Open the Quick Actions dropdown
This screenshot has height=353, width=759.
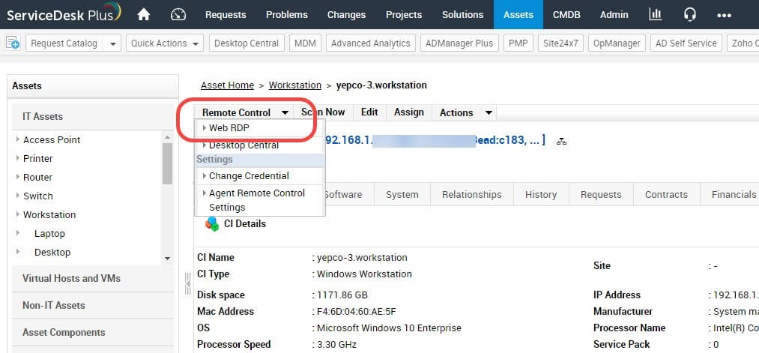pyautogui.click(x=165, y=43)
